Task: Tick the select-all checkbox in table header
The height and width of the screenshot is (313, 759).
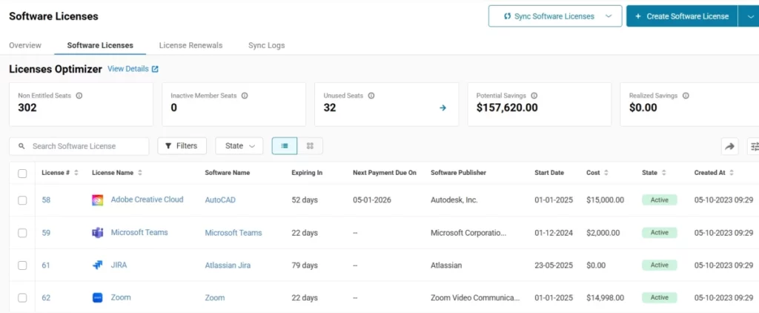Action: (22, 174)
